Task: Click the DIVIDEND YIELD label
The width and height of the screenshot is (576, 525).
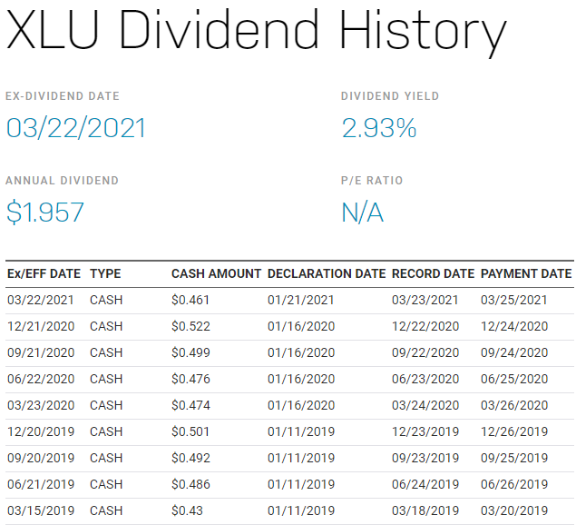Action: click(390, 96)
